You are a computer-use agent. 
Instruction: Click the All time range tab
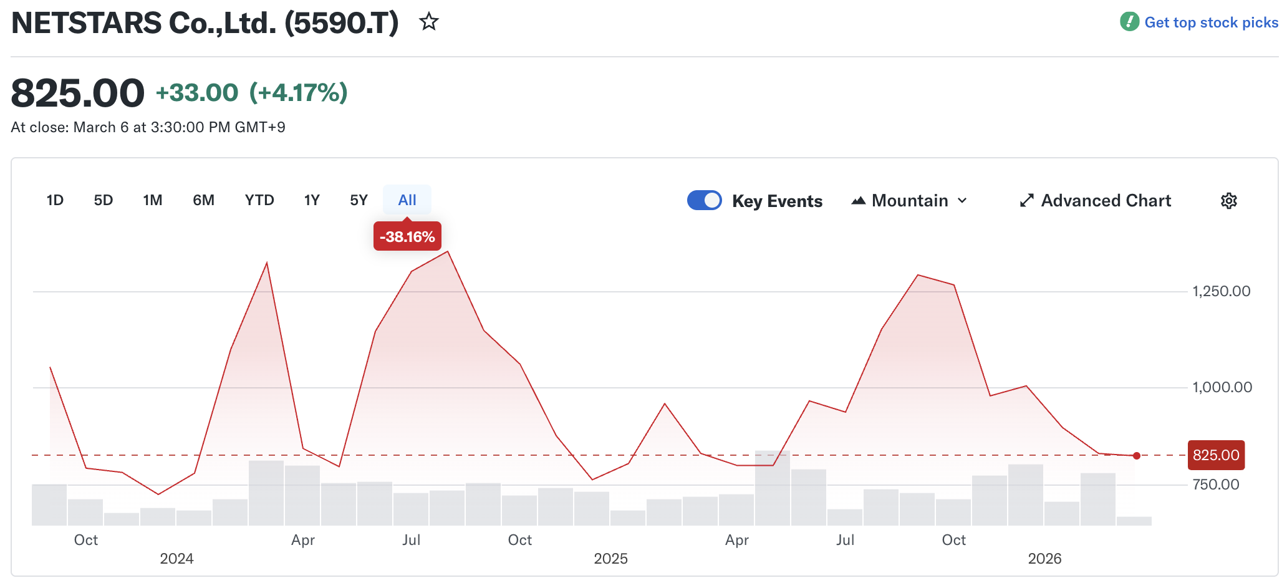pyautogui.click(x=407, y=200)
